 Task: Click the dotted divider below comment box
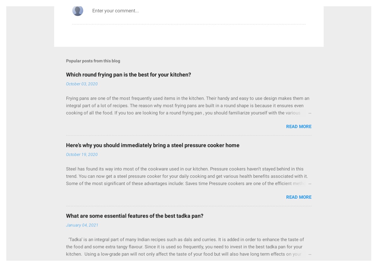point(189,24)
